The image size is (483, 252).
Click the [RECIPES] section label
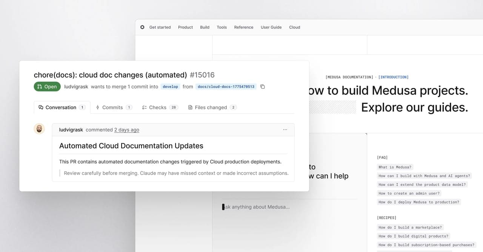tap(386, 218)
